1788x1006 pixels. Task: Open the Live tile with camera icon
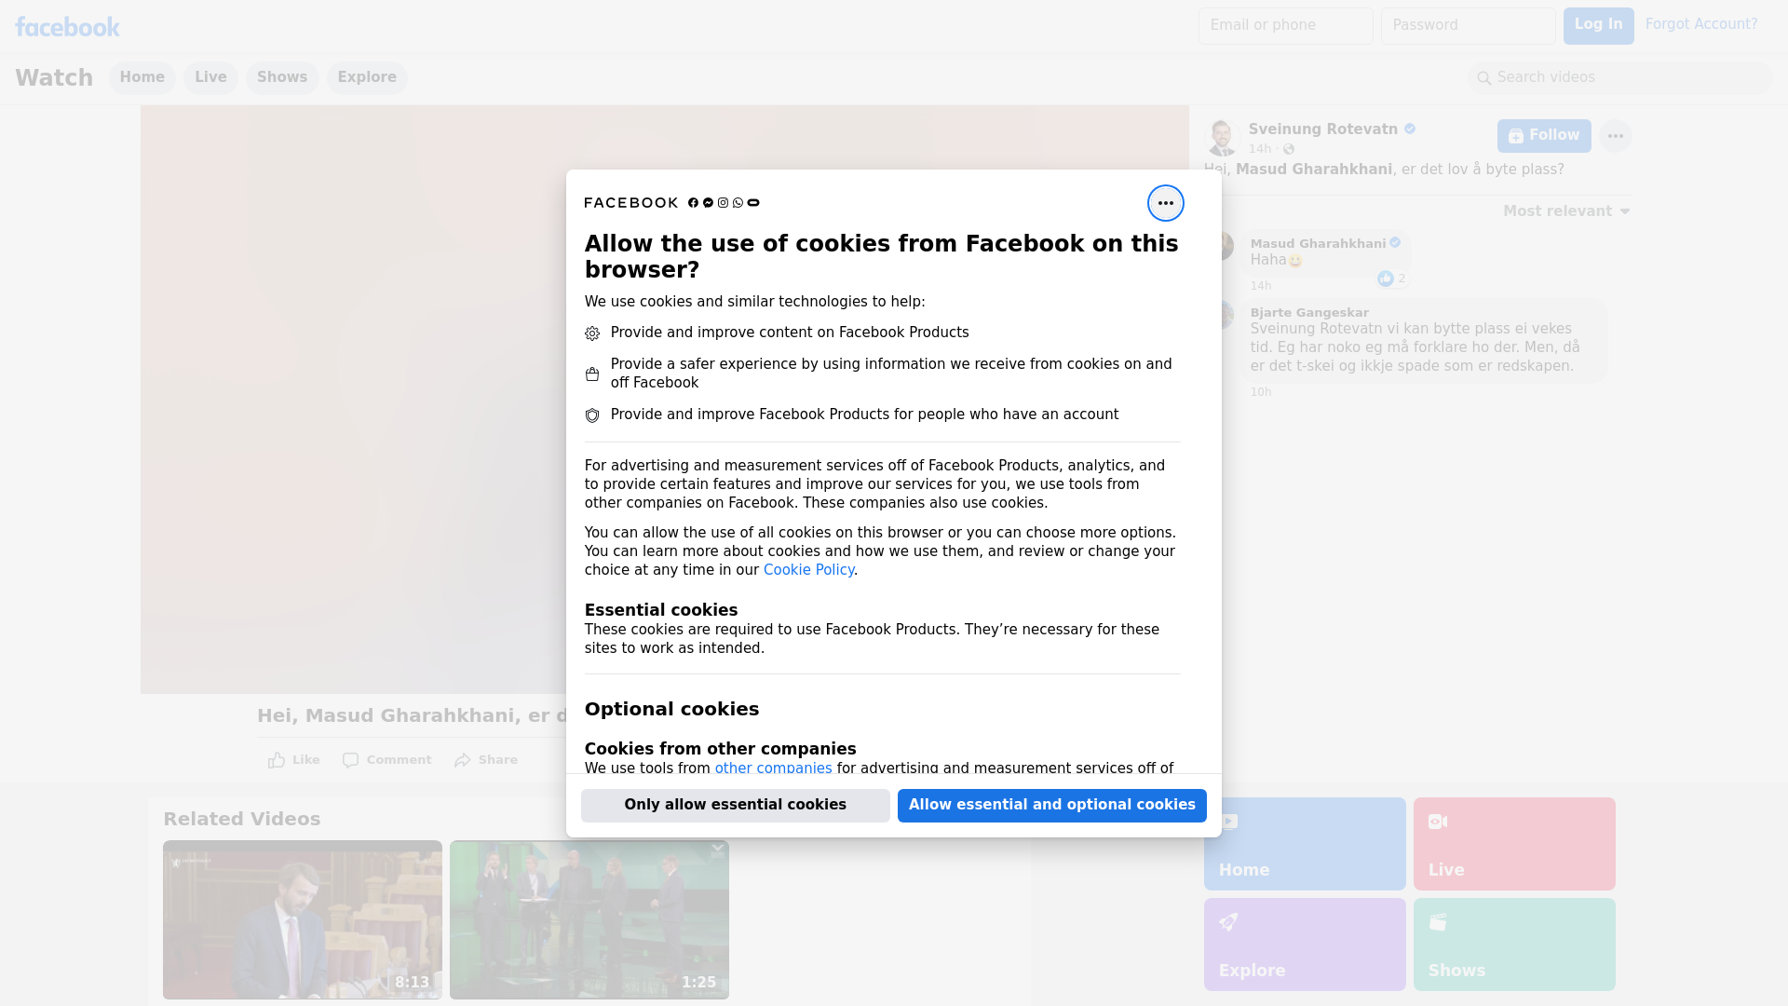click(x=1514, y=844)
